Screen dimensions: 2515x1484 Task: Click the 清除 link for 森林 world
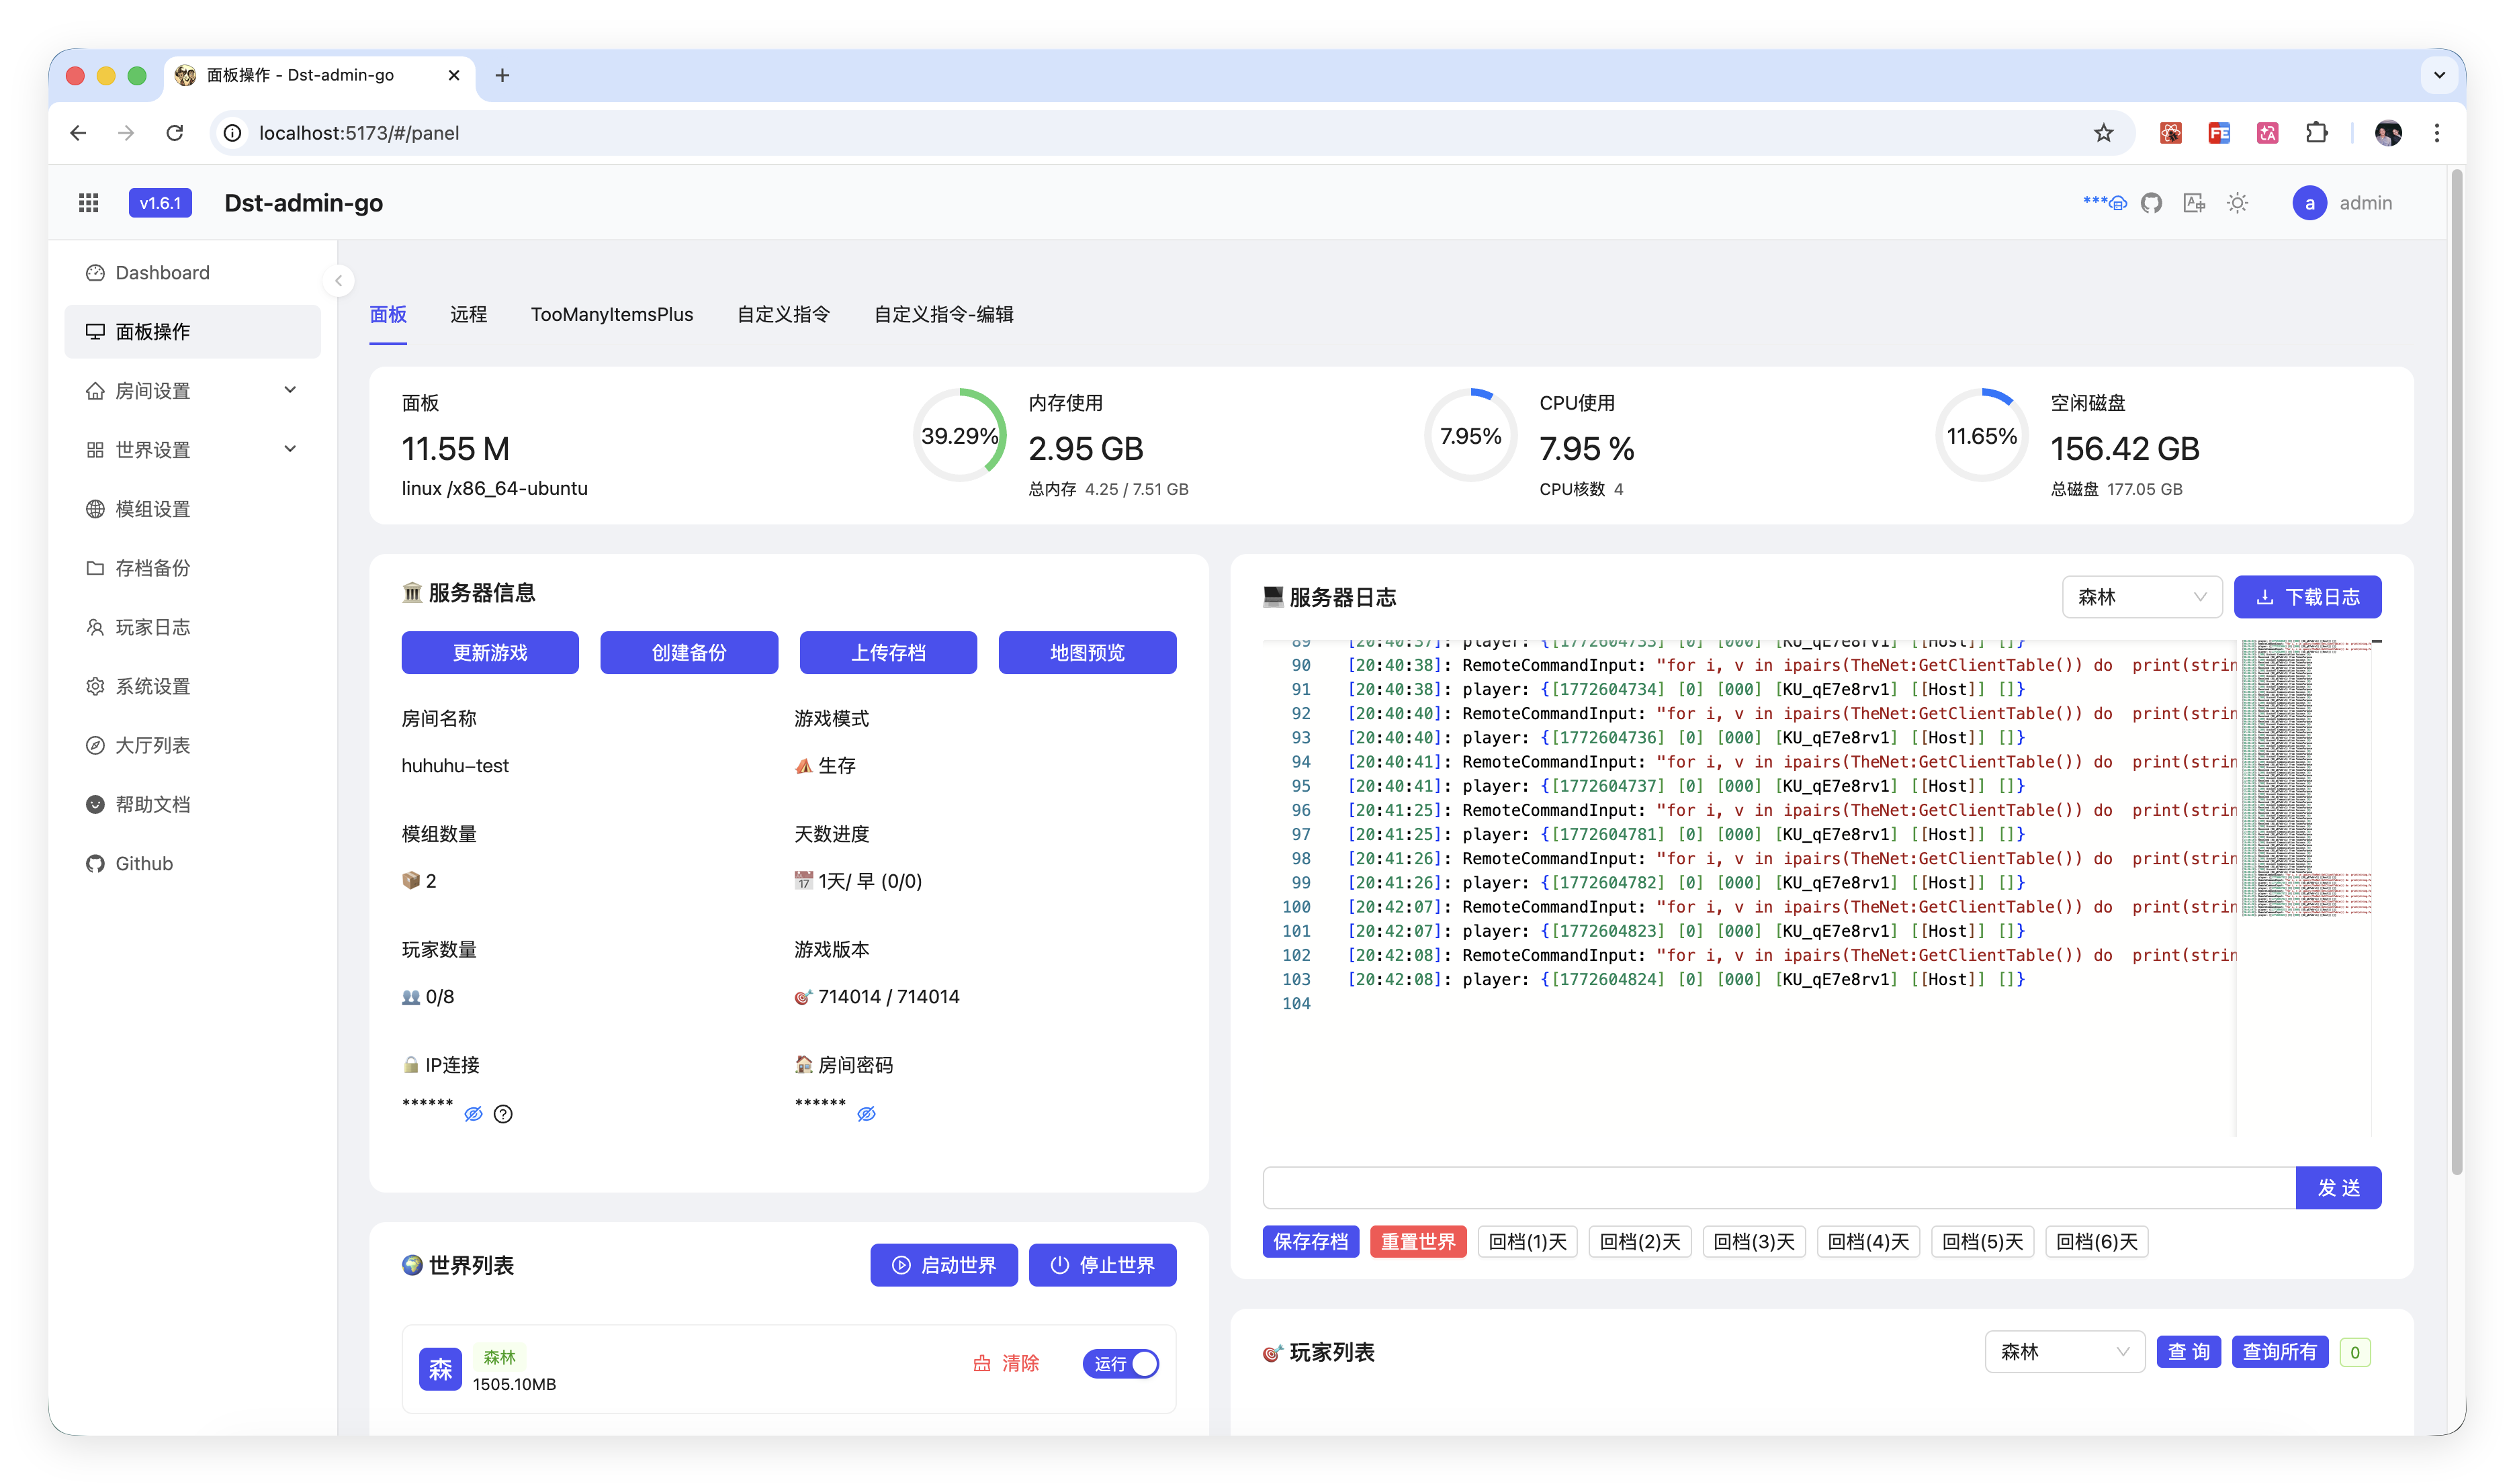click(1006, 1364)
